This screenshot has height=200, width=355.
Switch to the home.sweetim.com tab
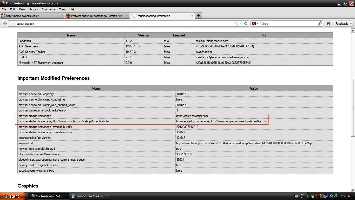point(32,16)
